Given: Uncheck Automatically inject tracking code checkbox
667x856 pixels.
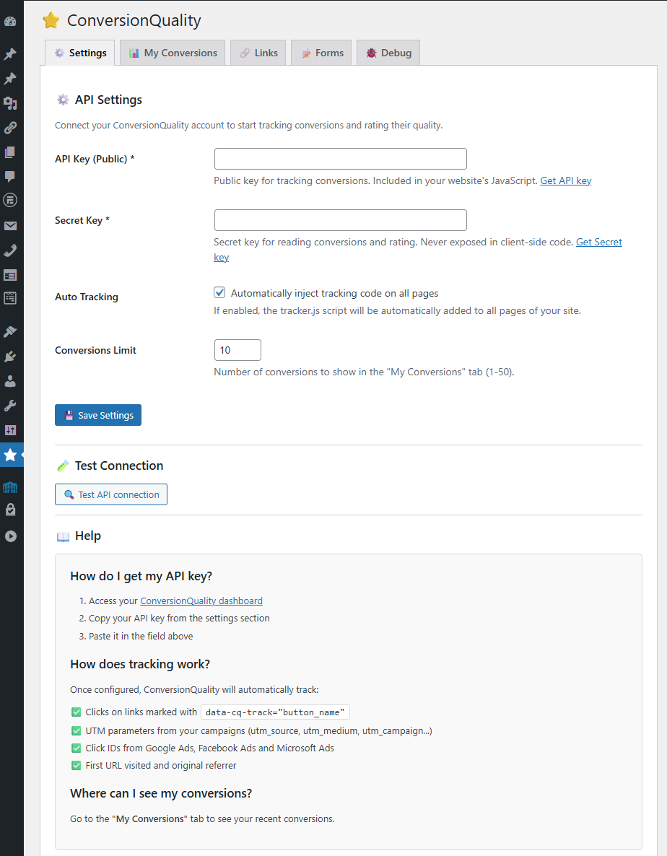Looking at the screenshot, I should (x=219, y=292).
